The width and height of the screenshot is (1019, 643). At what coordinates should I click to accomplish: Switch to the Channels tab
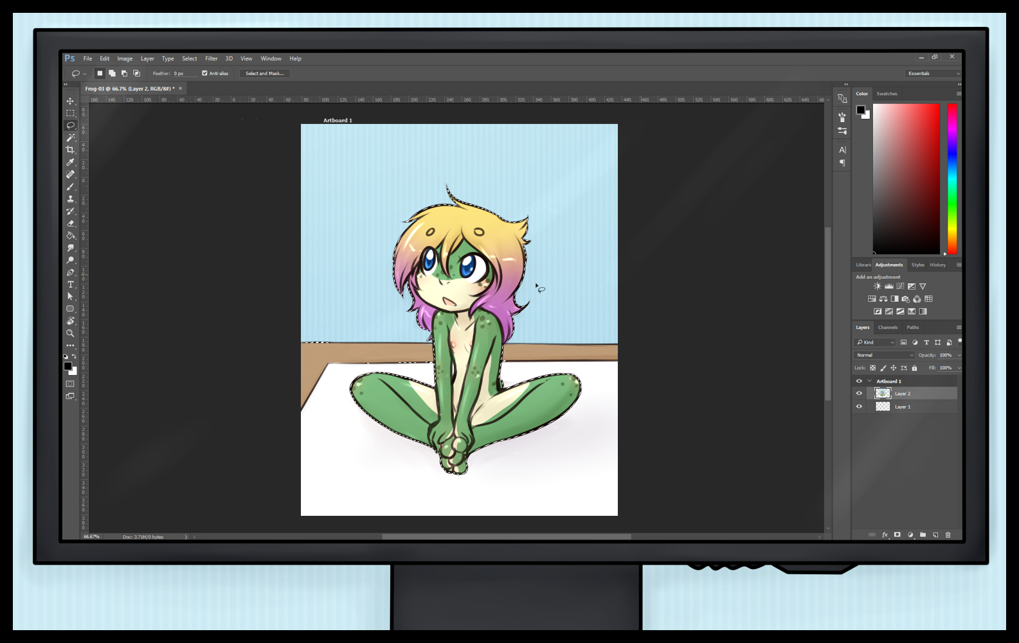pos(887,328)
